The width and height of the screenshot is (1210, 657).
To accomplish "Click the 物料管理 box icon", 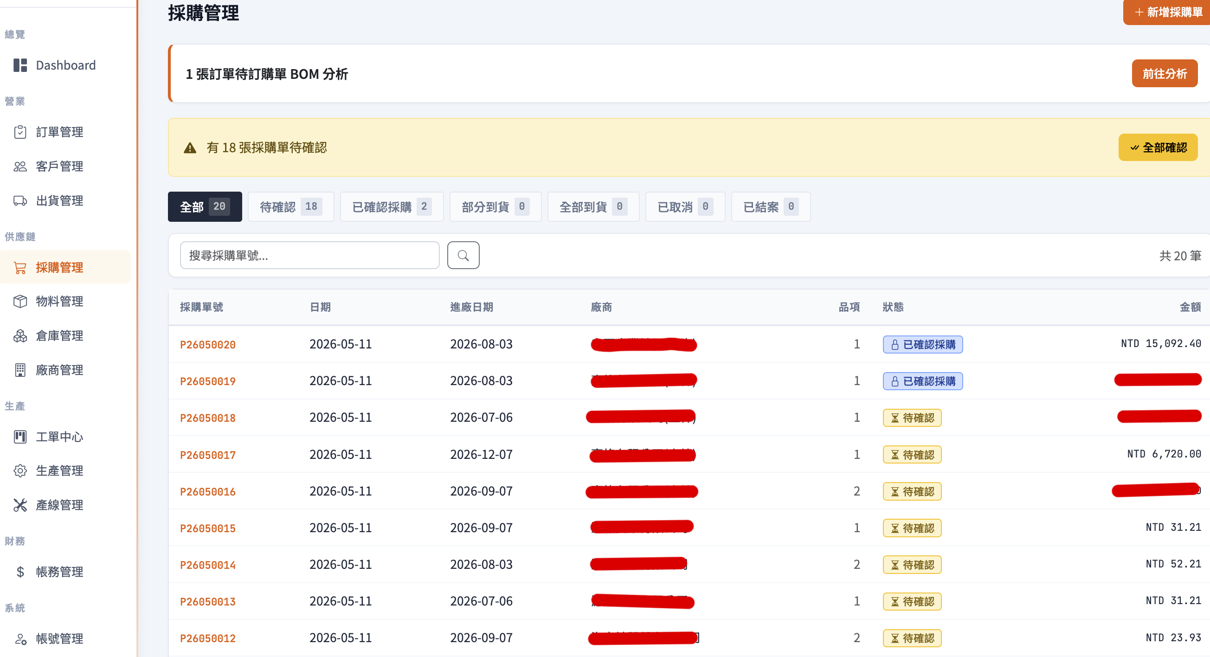I will (x=20, y=301).
